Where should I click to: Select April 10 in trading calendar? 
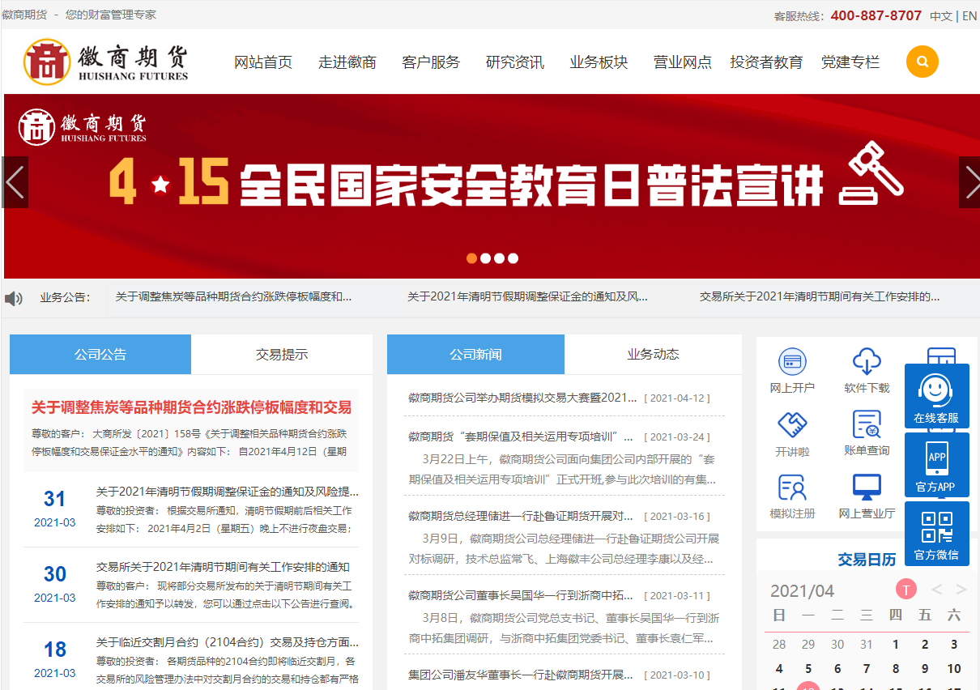pos(954,669)
